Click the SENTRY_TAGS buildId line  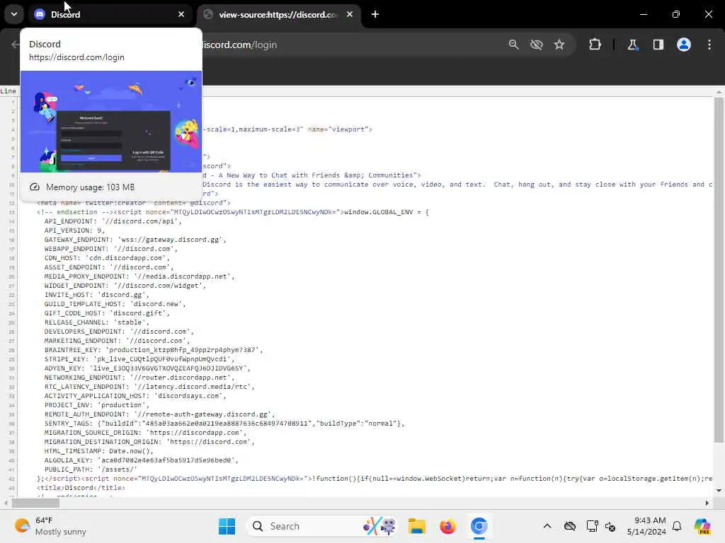coord(224,424)
